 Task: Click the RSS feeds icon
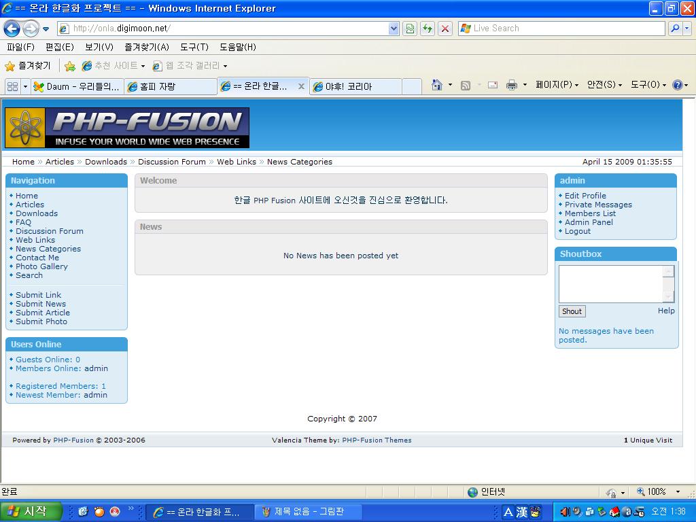(x=465, y=85)
